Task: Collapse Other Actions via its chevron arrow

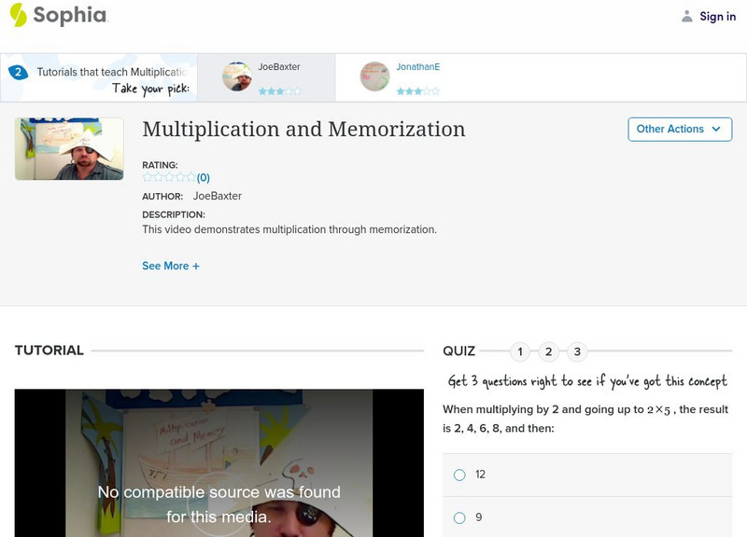Action: (715, 129)
